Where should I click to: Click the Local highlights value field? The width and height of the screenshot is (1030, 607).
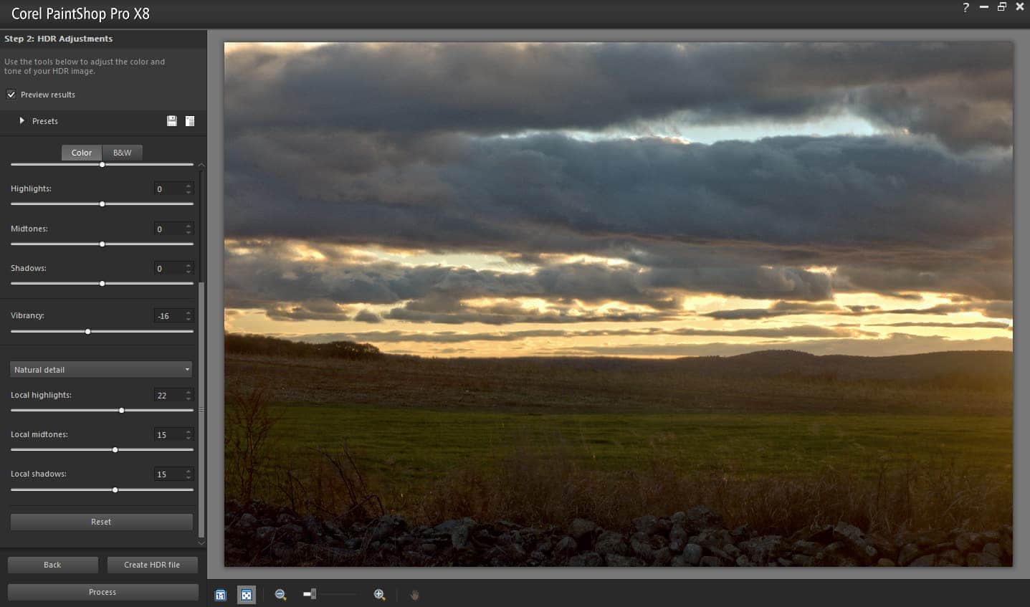coord(168,396)
